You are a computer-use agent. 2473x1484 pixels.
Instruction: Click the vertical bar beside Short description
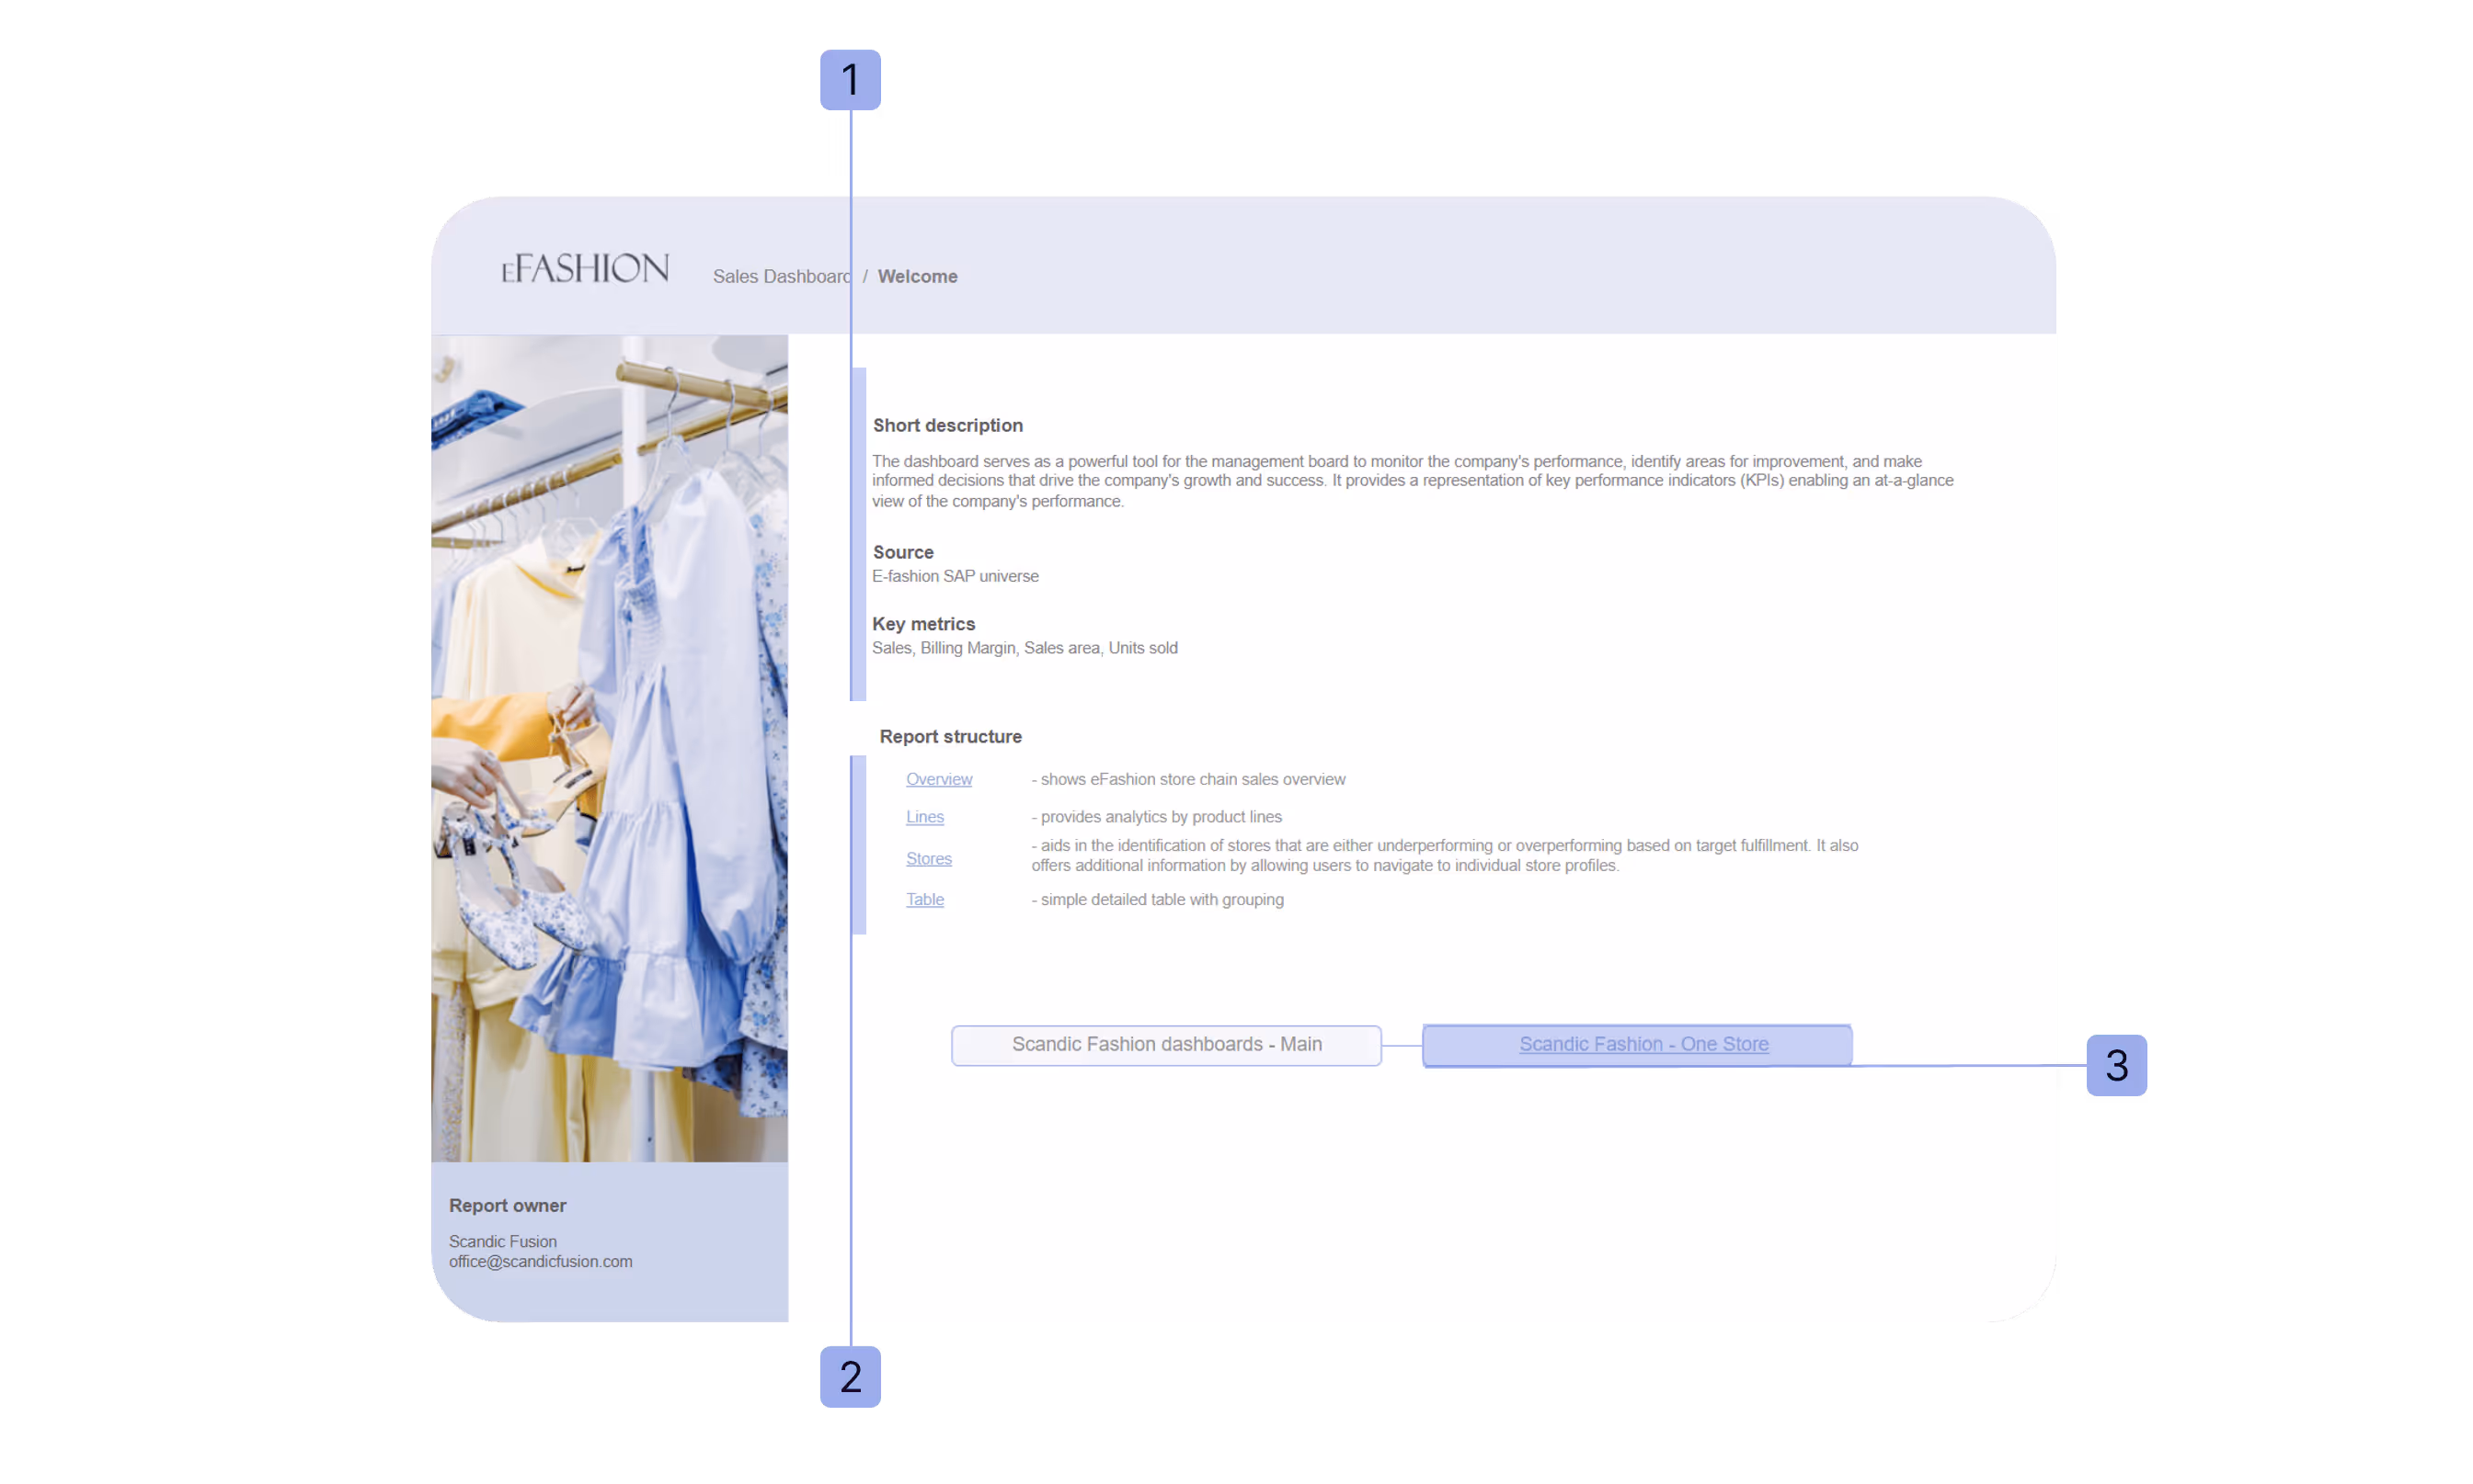point(858,534)
